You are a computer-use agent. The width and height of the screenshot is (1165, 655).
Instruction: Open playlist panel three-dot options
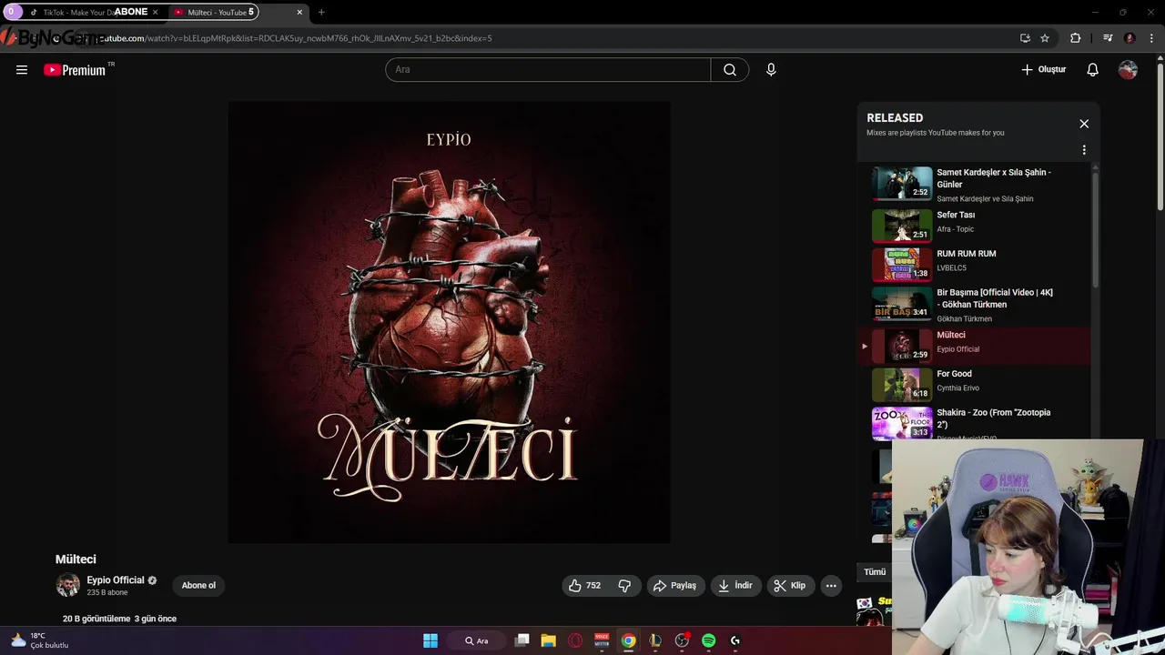coord(1084,150)
